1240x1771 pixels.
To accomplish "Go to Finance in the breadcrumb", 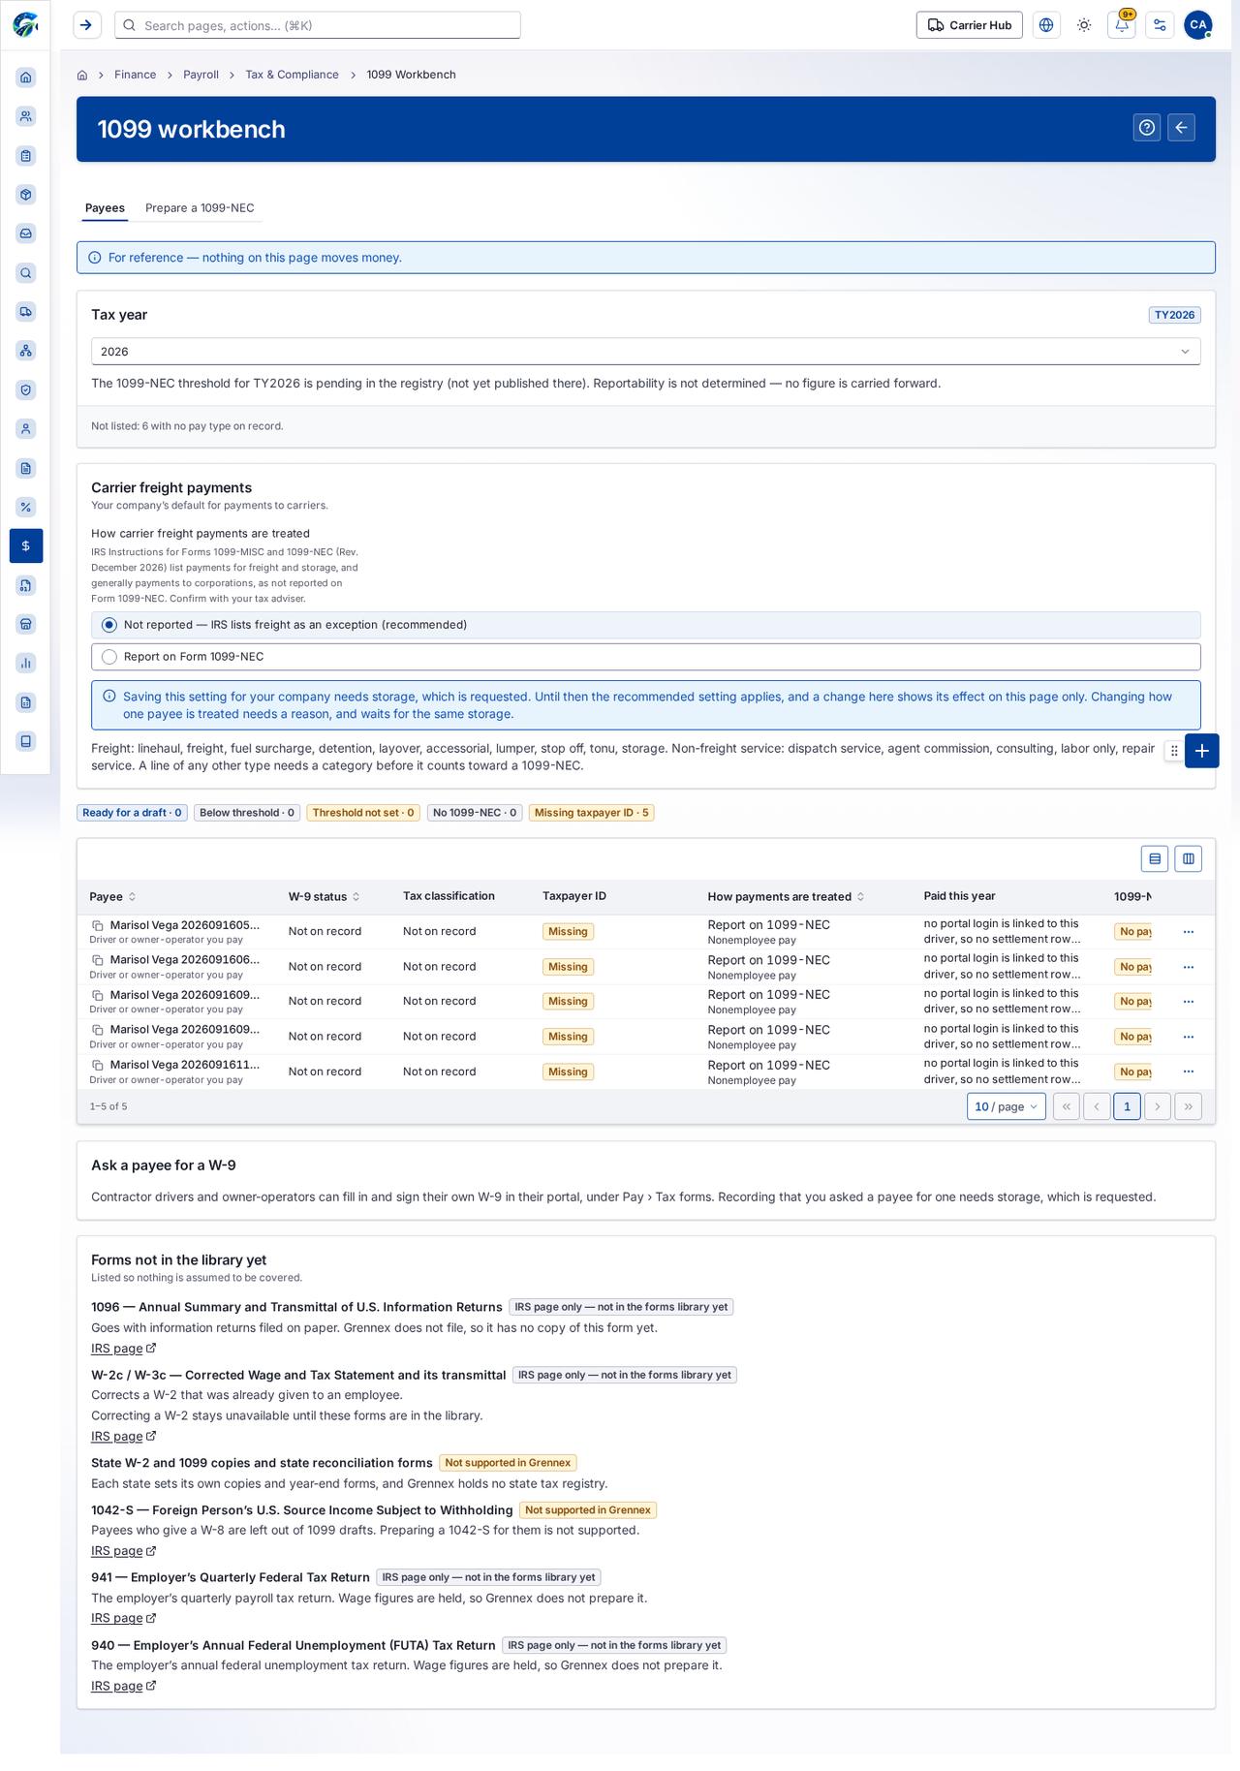I will (x=136, y=75).
